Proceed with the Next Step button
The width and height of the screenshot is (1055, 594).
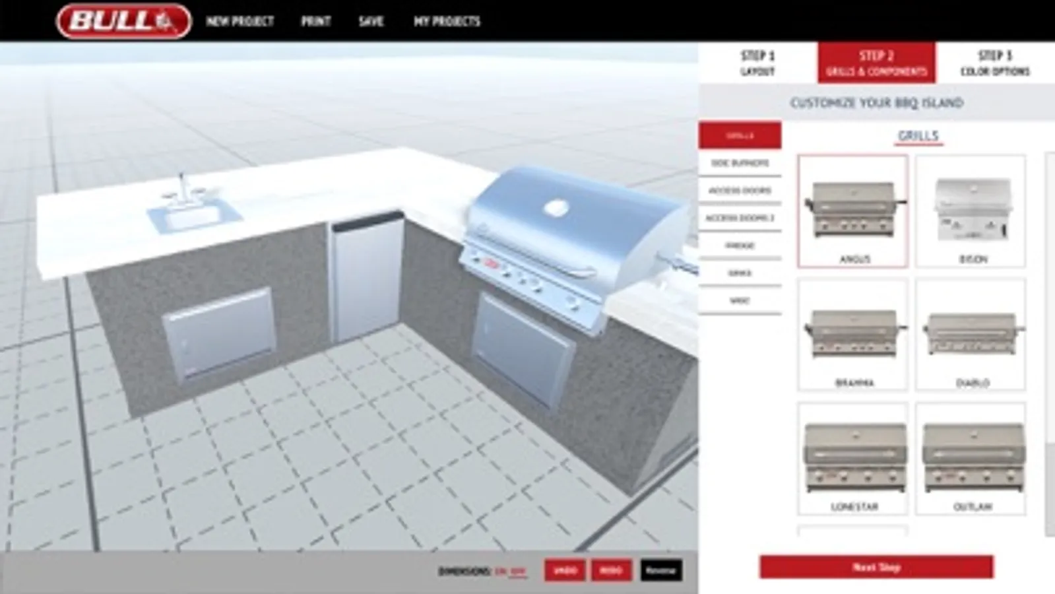pos(876,567)
